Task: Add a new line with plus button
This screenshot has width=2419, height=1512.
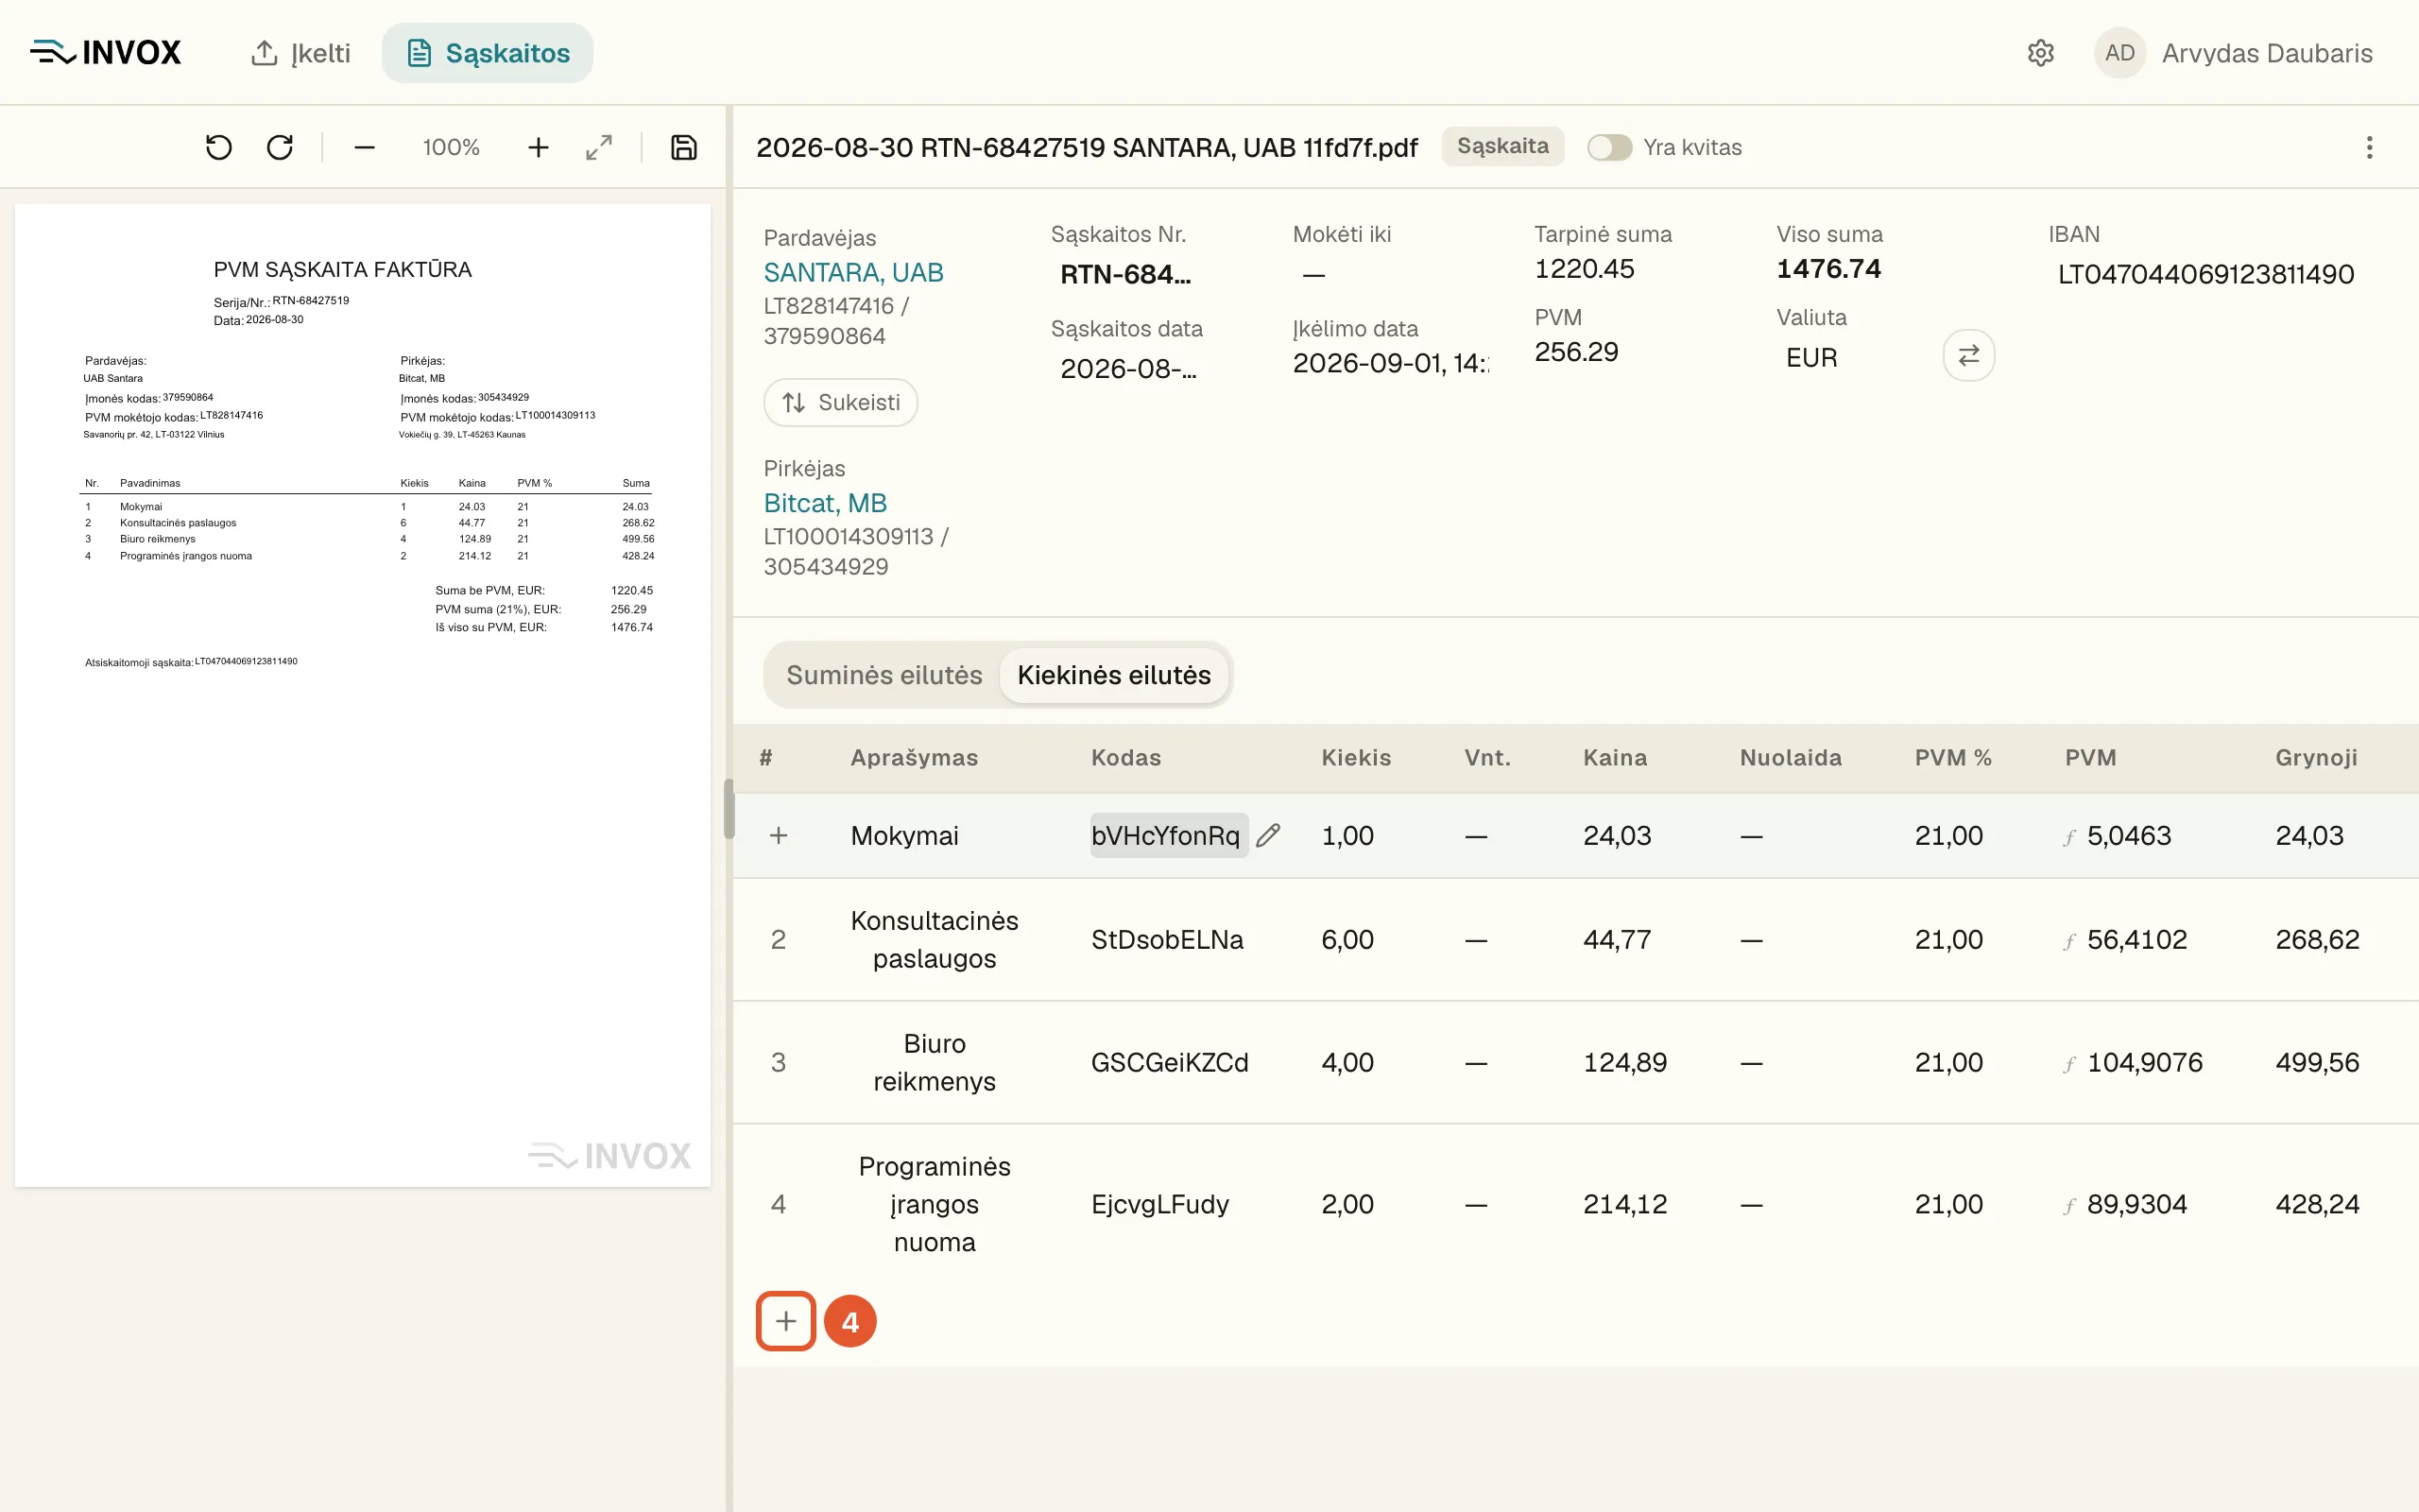Action: click(785, 1321)
